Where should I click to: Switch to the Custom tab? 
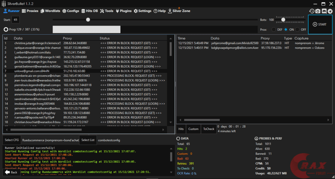[193, 129]
